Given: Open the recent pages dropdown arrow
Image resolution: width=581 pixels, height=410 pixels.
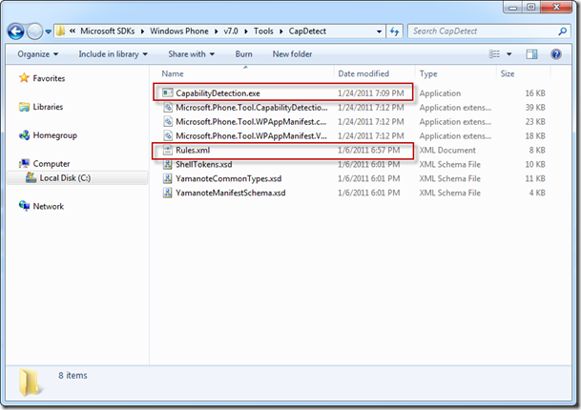Looking at the screenshot, I should pos(48,31).
